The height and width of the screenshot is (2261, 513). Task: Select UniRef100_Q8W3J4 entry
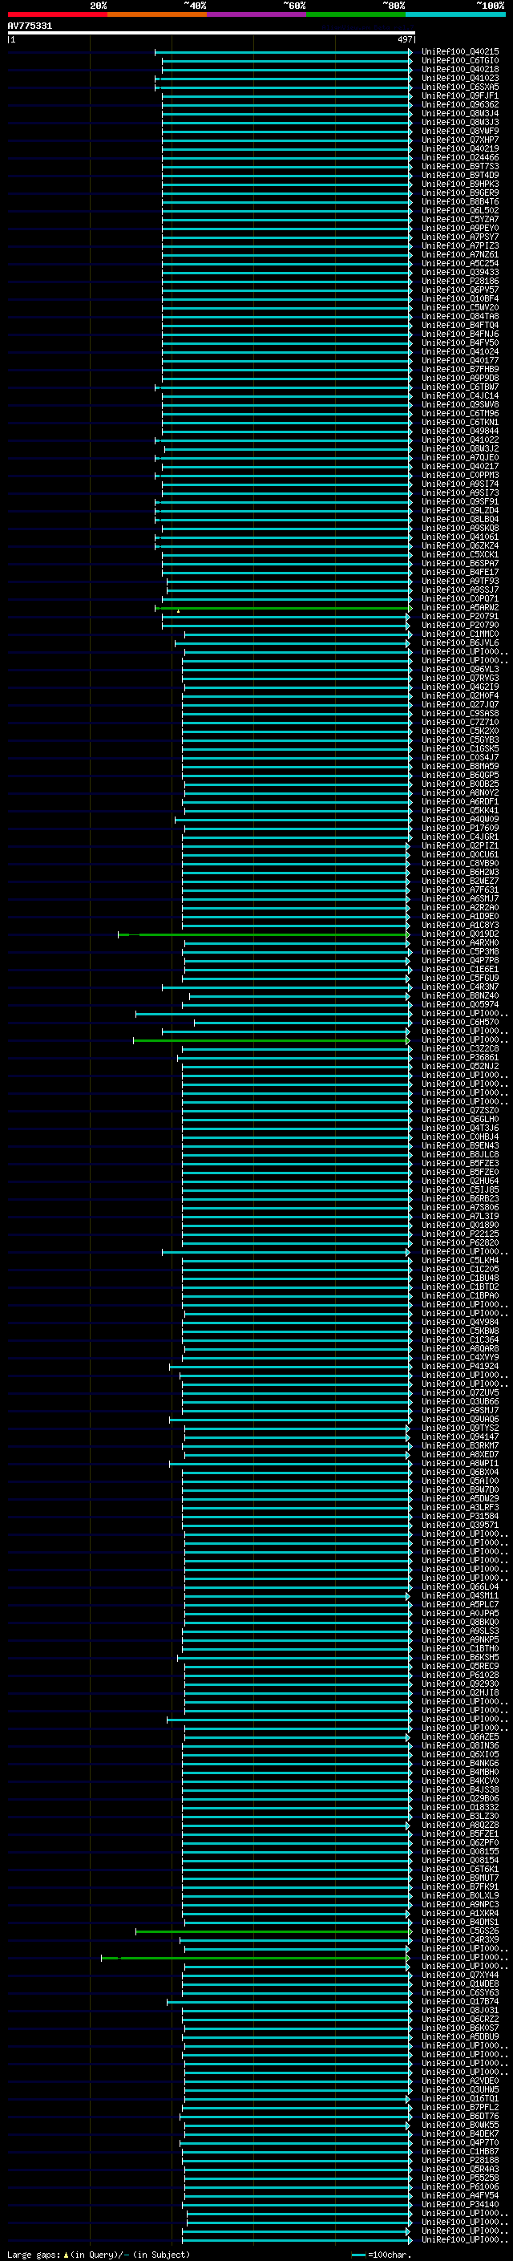coord(460,113)
